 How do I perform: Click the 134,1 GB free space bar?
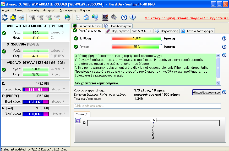(36, 89)
